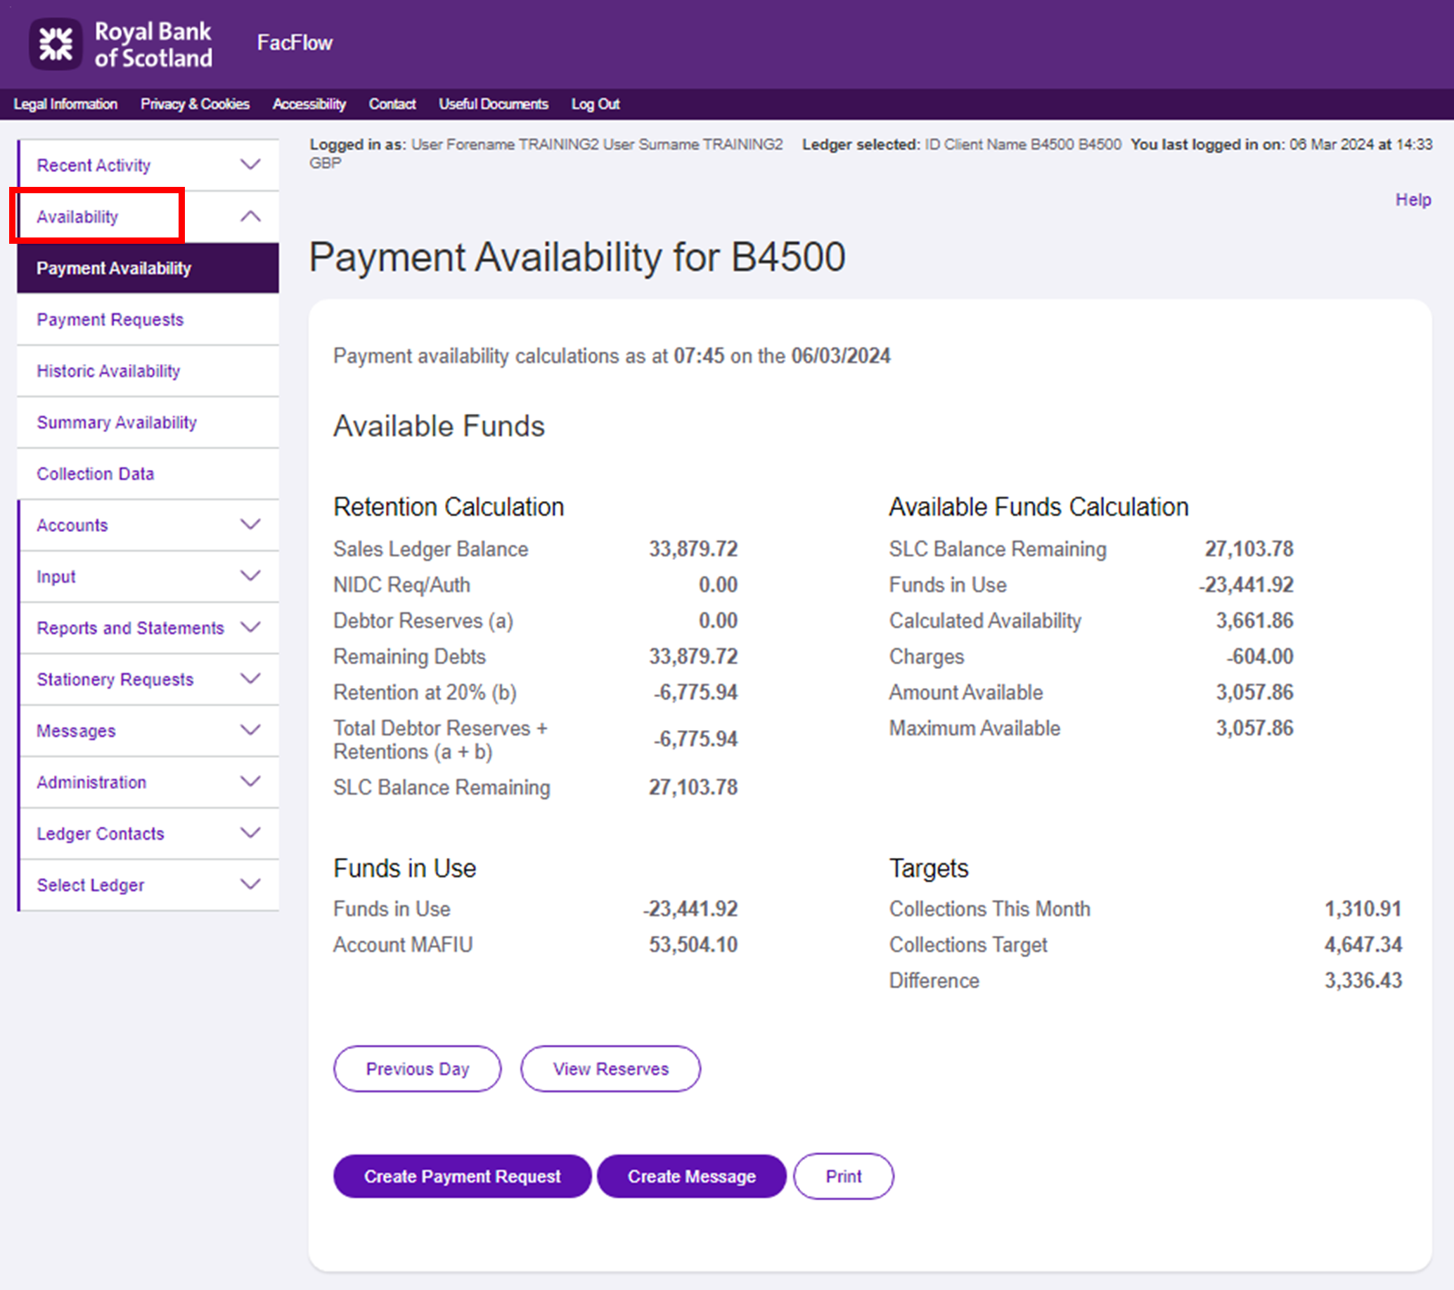Expand Reports and Statements chevron
Viewport: 1454px width, 1290px height.
pyautogui.click(x=250, y=627)
